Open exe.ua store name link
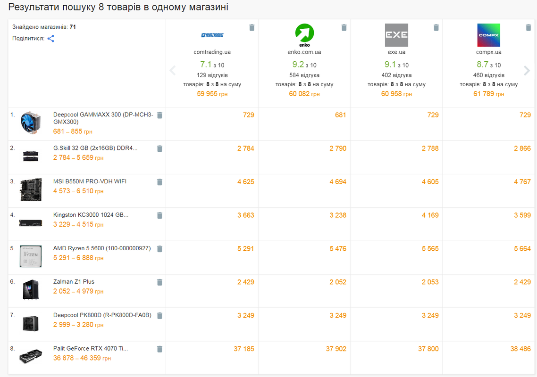The height and width of the screenshot is (377, 537). 396,52
